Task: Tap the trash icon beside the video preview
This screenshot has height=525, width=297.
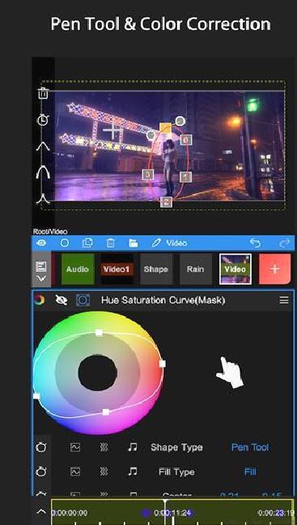Action: click(43, 93)
